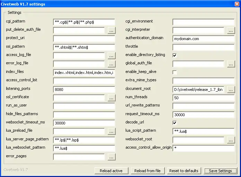Image resolution: width=241 pixels, height=177 pixels.
Task: Browse for access_log_file location
Action: pos(111,56)
